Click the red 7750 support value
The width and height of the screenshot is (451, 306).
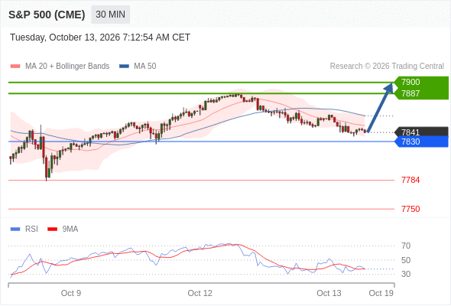pyautogui.click(x=410, y=209)
